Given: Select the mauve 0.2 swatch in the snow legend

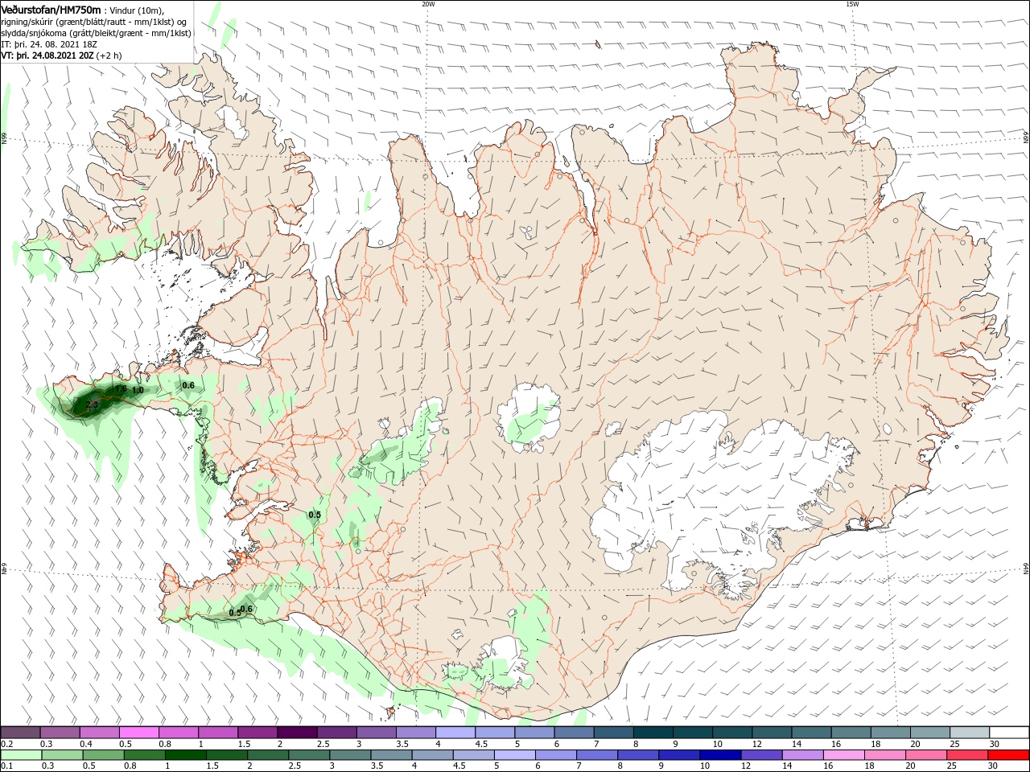Looking at the screenshot, I should tap(20, 733).
